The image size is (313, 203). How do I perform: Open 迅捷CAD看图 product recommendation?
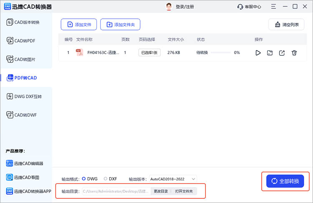(x=23, y=177)
